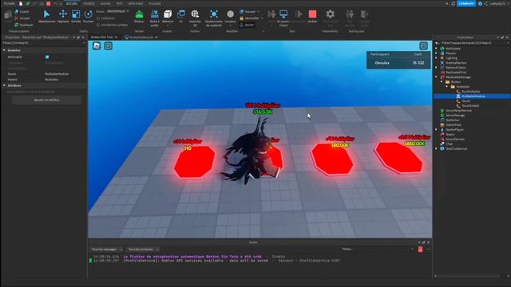
Task: Click the Couper cut icon
Action: (x=17, y=18)
